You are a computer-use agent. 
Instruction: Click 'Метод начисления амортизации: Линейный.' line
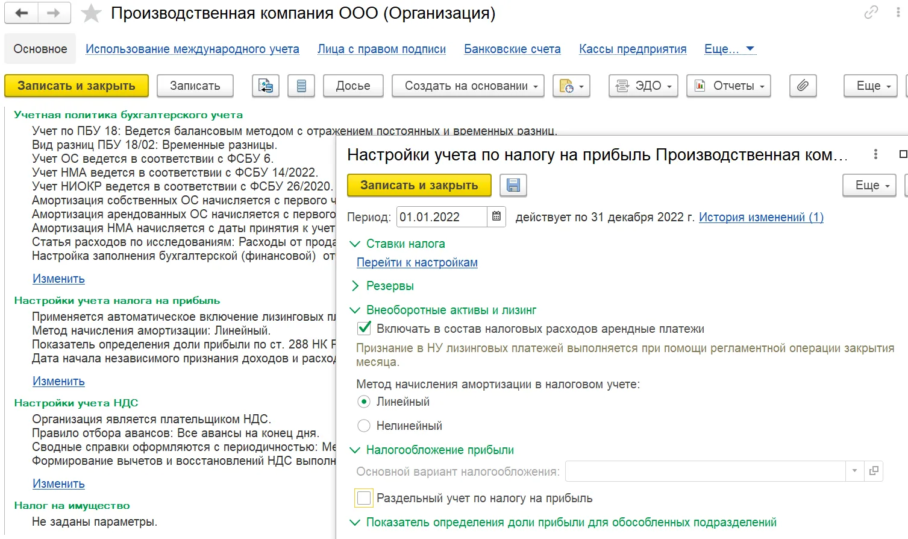pos(151,330)
